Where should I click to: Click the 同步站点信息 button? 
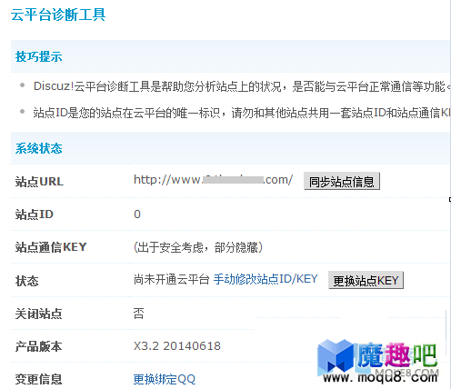[x=342, y=181]
